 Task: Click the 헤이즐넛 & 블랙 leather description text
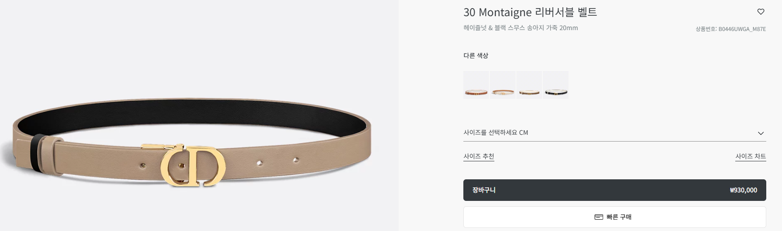[x=520, y=28]
